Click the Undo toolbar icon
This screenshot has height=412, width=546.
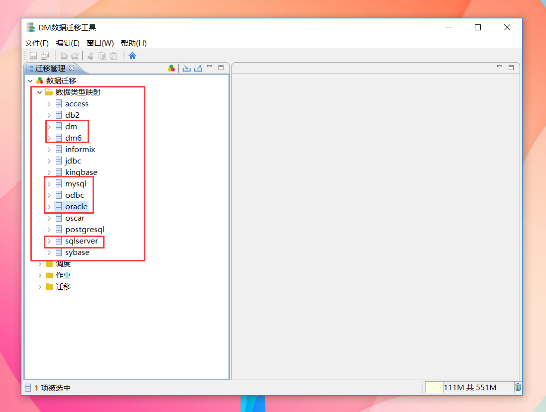64,56
